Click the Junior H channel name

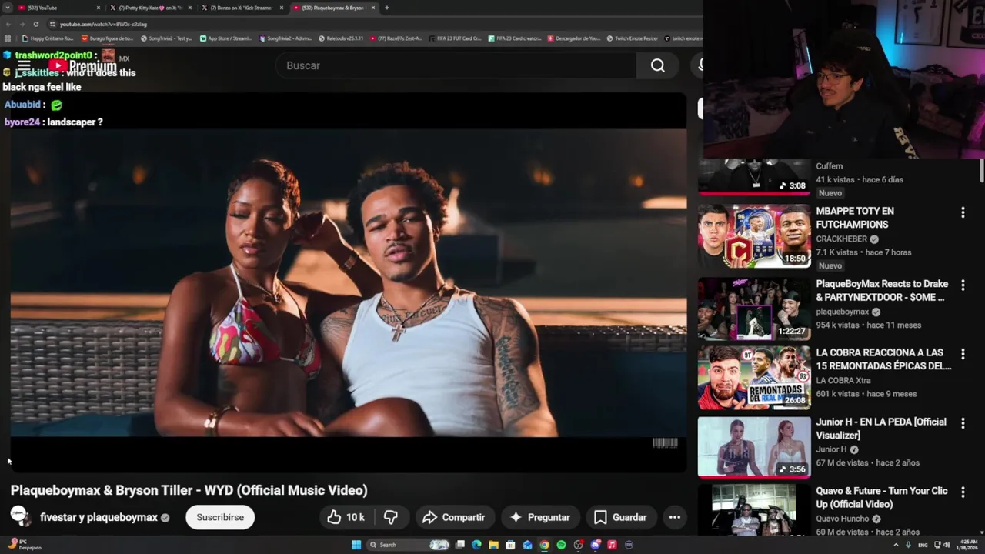(831, 449)
